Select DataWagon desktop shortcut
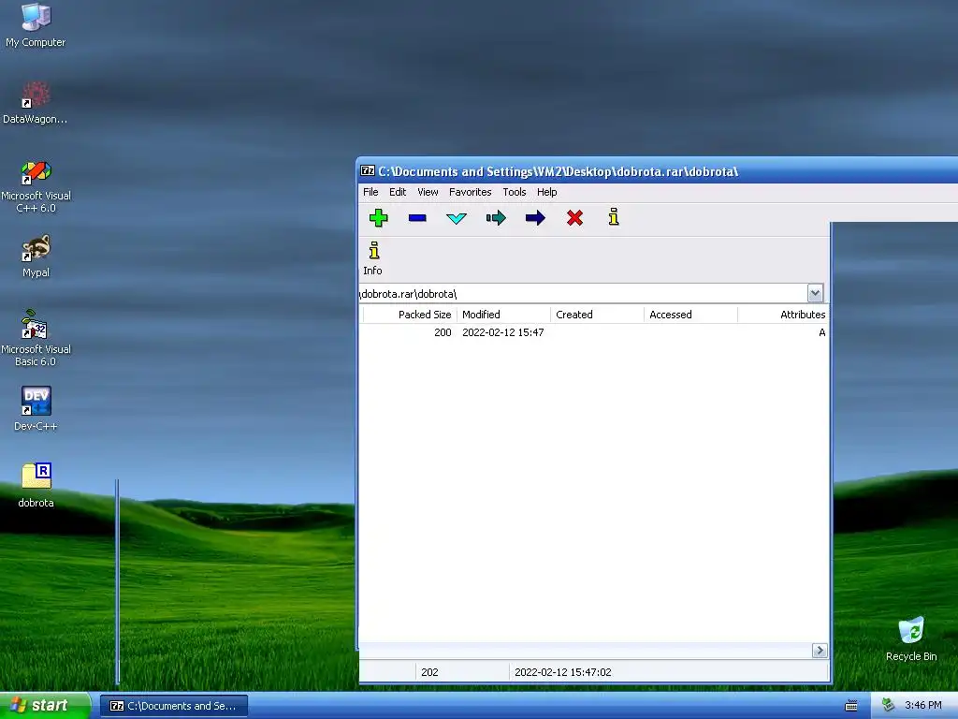 [36, 103]
